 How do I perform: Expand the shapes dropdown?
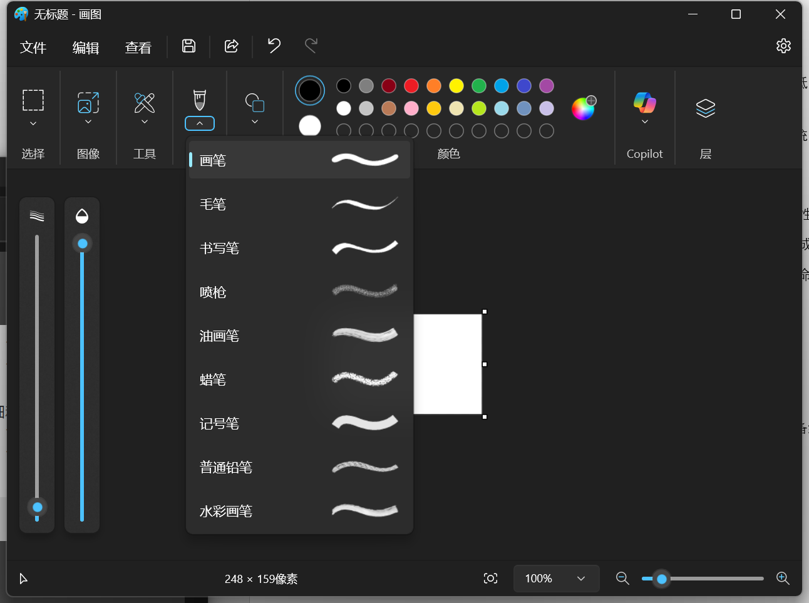tap(255, 121)
